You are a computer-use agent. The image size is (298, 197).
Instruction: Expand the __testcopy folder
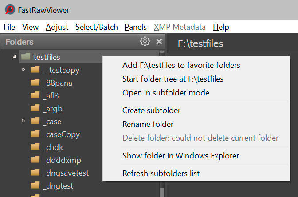tap(24, 70)
